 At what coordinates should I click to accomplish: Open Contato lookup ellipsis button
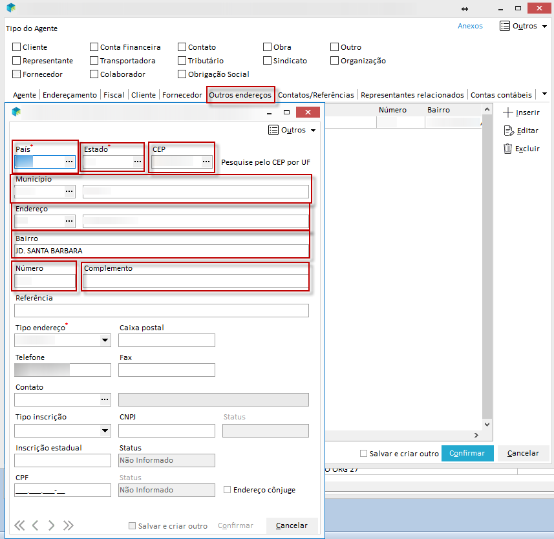coord(105,400)
